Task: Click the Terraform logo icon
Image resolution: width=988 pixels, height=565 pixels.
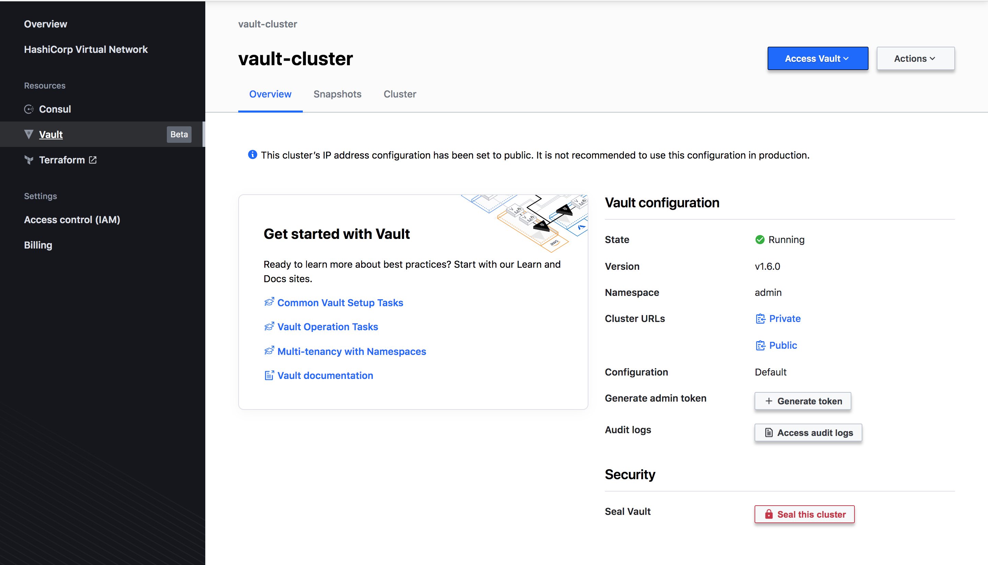Action: (29, 160)
